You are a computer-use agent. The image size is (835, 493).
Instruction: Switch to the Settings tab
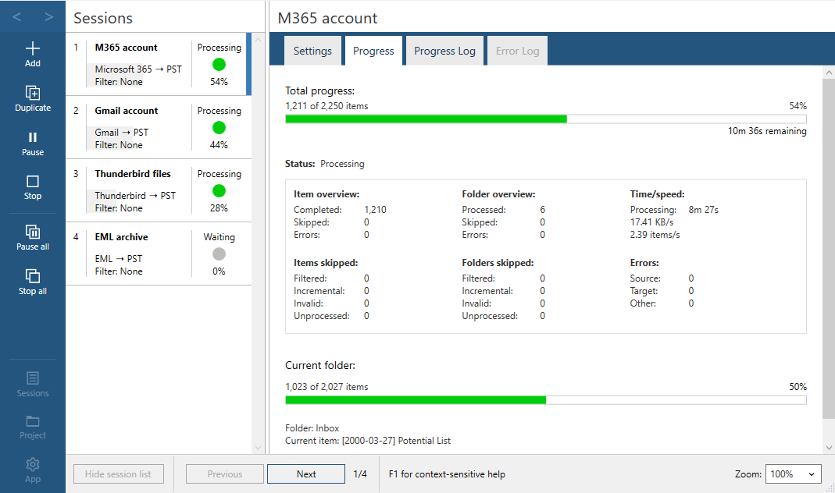coord(312,51)
